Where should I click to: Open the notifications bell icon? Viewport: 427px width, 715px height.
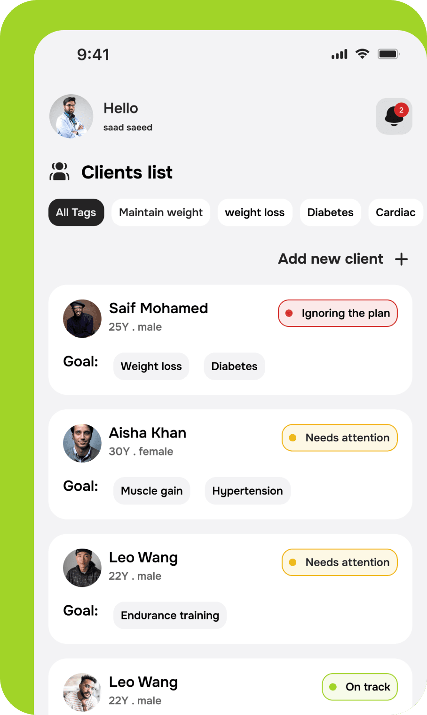point(394,116)
